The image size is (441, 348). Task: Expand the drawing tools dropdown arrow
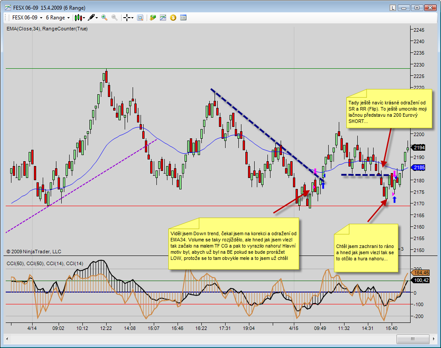[x=97, y=18]
